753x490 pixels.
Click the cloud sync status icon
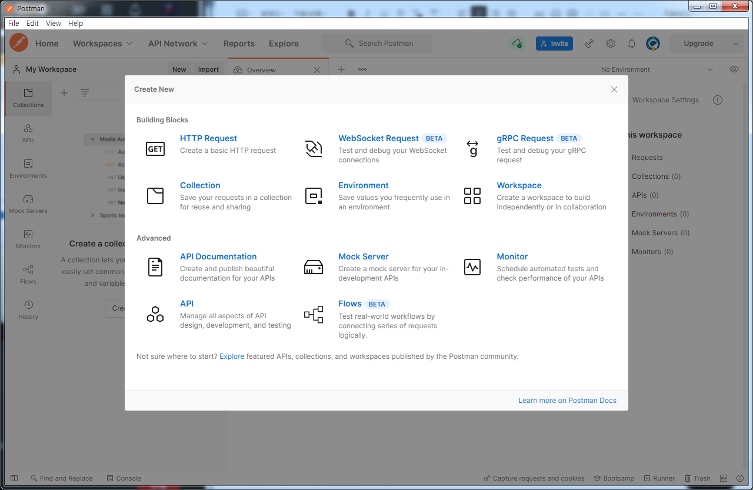pos(517,44)
